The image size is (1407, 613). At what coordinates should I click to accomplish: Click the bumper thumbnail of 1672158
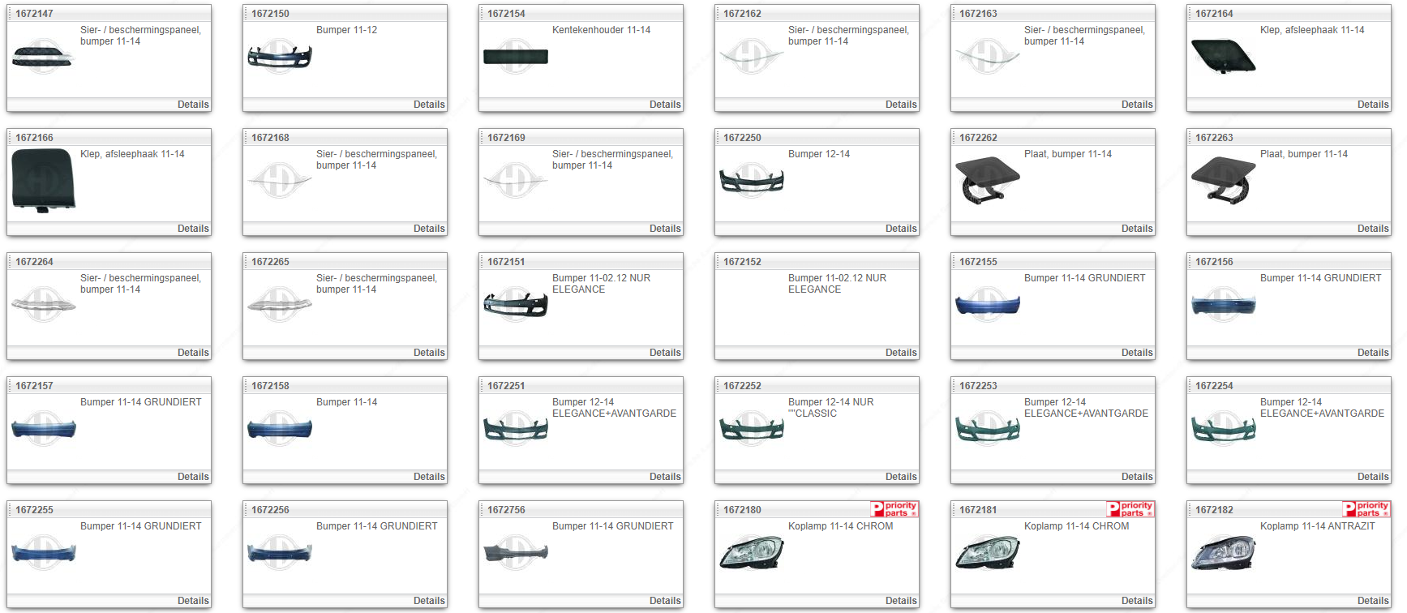coord(279,429)
